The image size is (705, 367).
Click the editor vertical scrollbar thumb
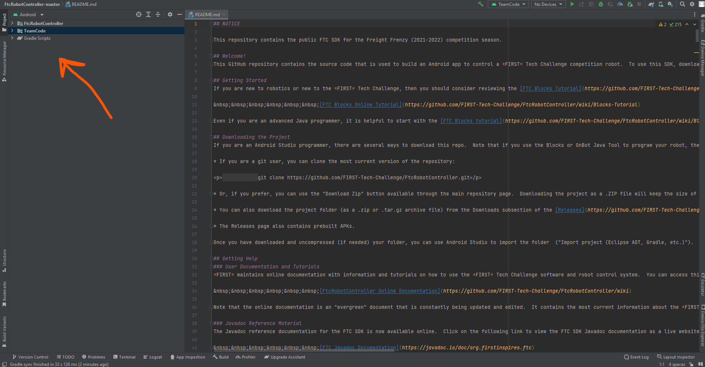click(697, 36)
